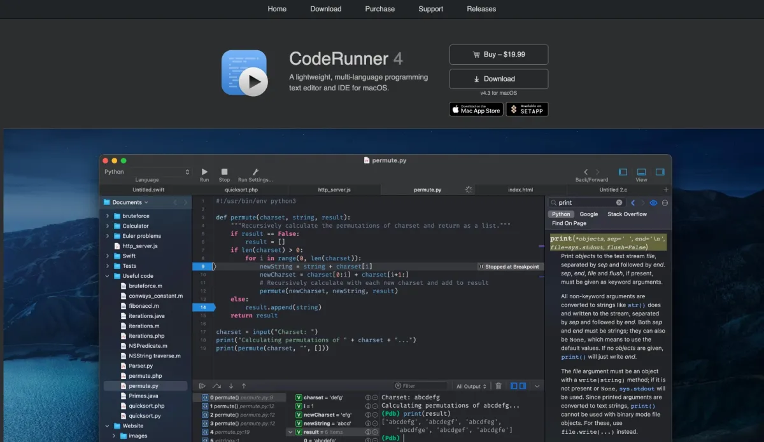764x442 pixels.
Task: Click the Buy – $19.99 button
Action: (499, 55)
